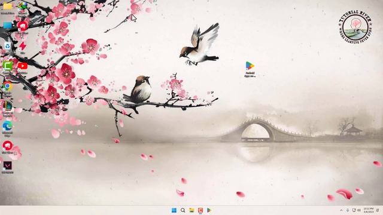Screen dimensions: 383x215
Task: Show hidden system tray icons
Action: (x=341, y=210)
